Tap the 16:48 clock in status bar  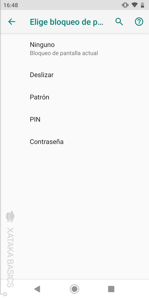tap(11, 5)
